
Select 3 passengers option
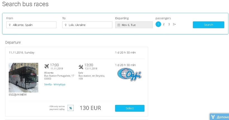pyautogui.click(x=169, y=24)
